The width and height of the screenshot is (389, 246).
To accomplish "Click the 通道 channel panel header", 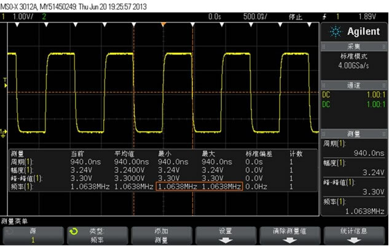I will (354, 86).
